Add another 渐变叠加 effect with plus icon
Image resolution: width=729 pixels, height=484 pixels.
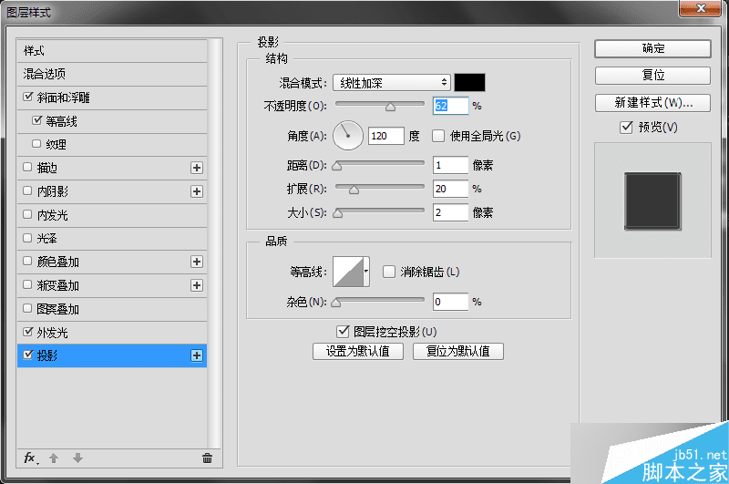pos(197,285)
